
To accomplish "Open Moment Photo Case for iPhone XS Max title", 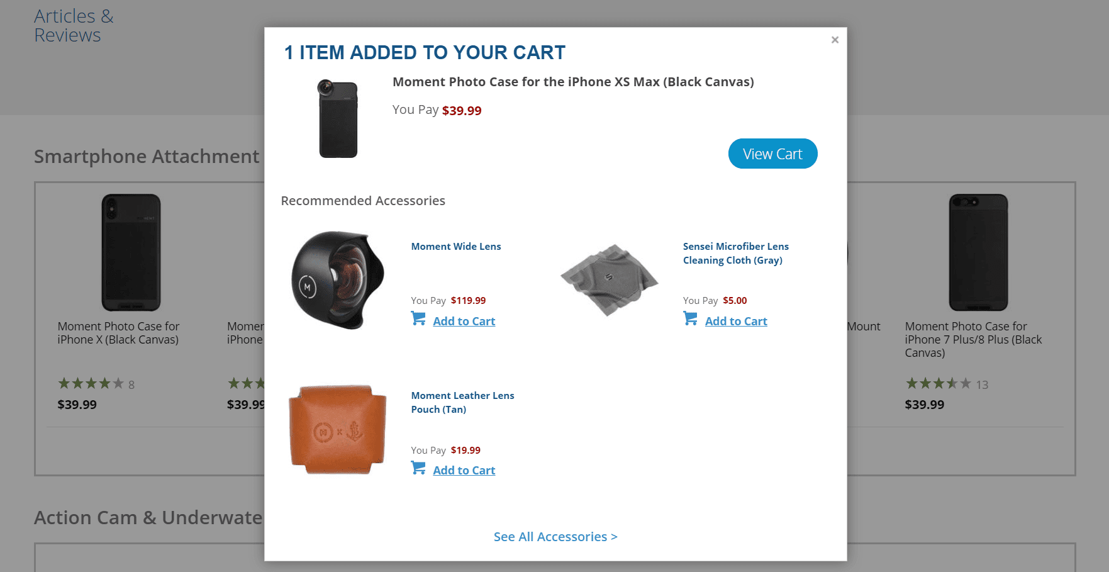I will point(573,82).
